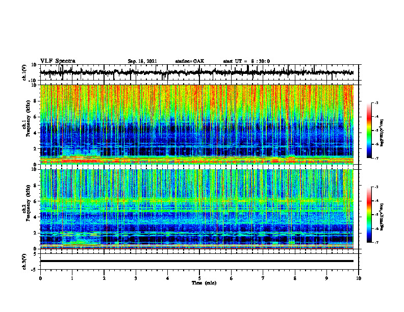The width and height of the screenshot is (404, 312).
Task: Click time axis tick label 8
Action: [295, 278]
